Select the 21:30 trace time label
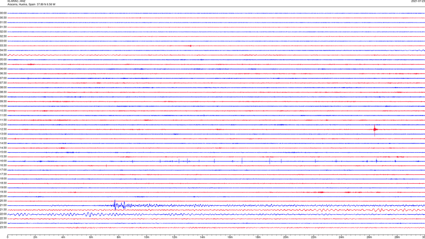425x239 pixels. coord(3,209)
